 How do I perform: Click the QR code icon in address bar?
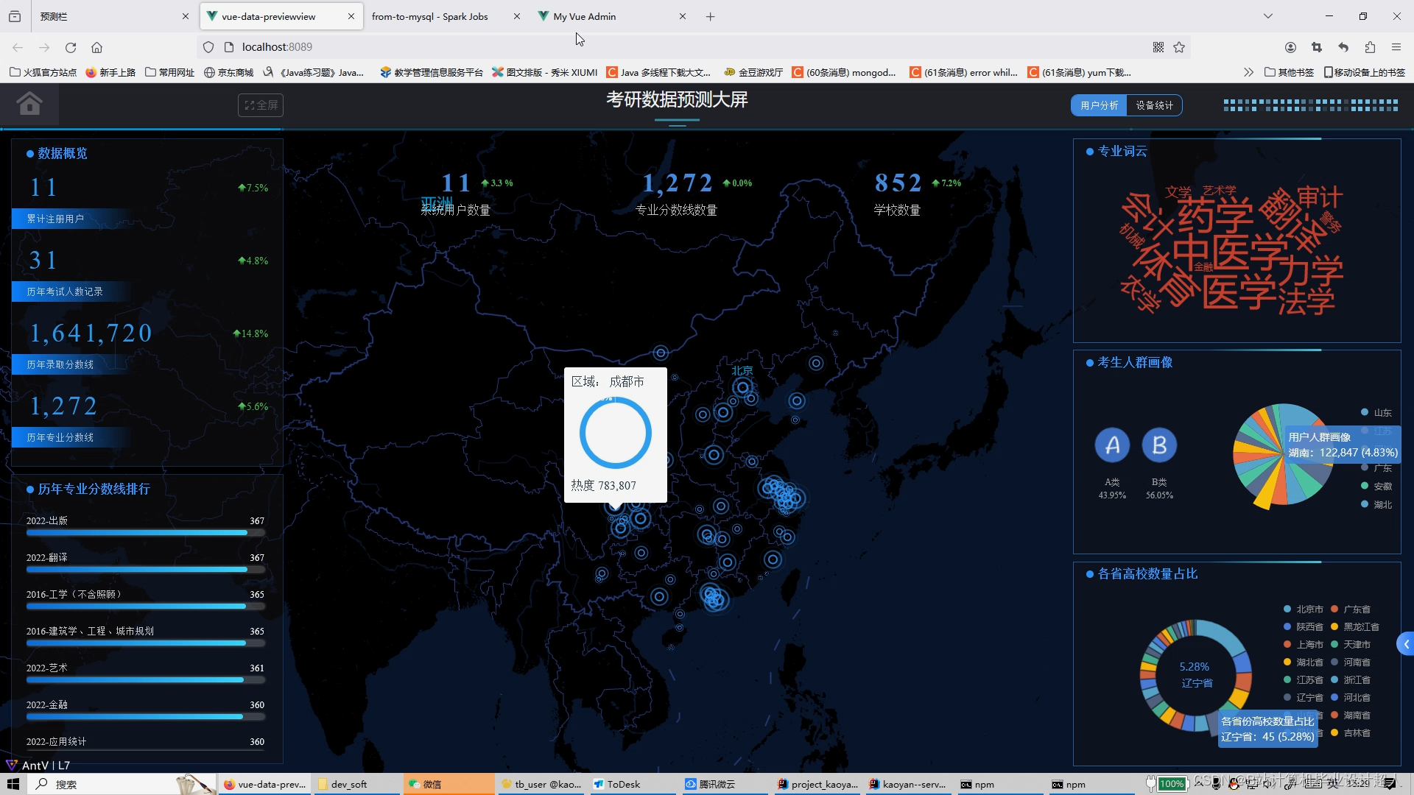(x=1158, y=47)
